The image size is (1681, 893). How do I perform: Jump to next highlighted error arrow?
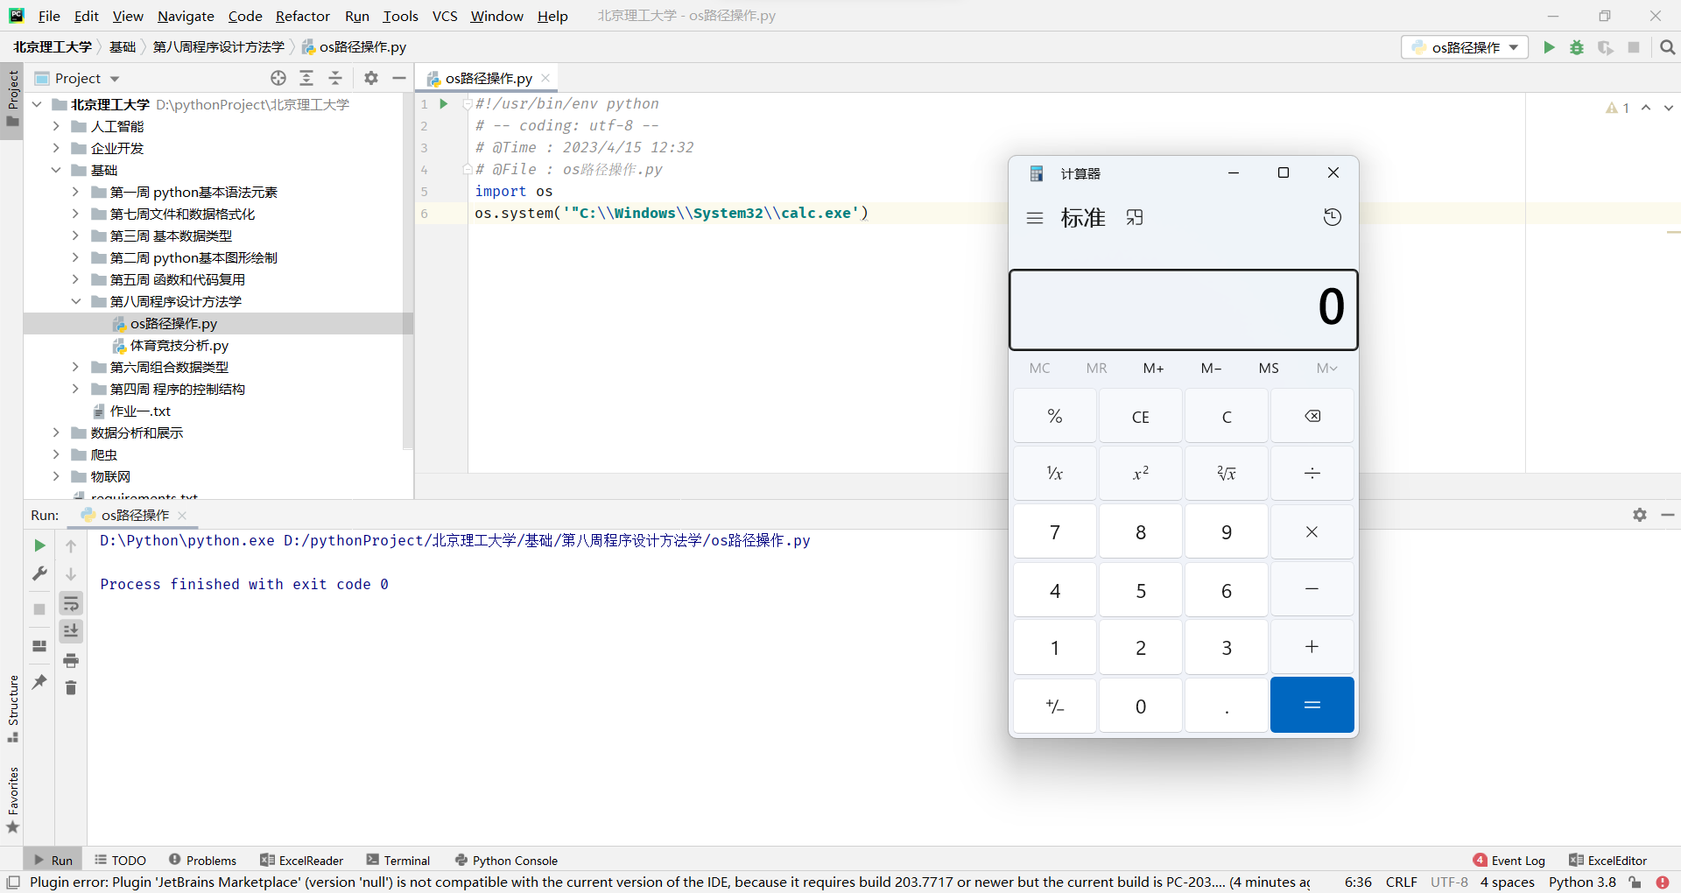click(x=1668, y=108)
